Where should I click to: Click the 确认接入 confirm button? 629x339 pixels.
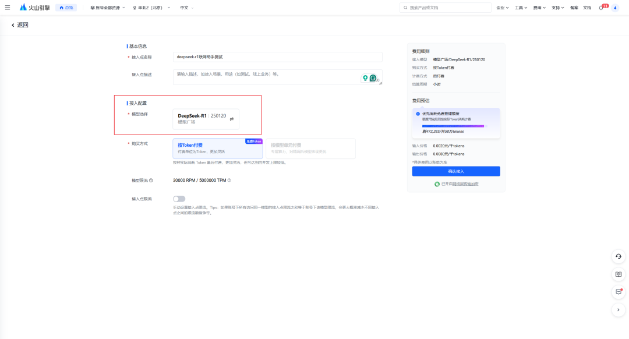tap(456, 171)
